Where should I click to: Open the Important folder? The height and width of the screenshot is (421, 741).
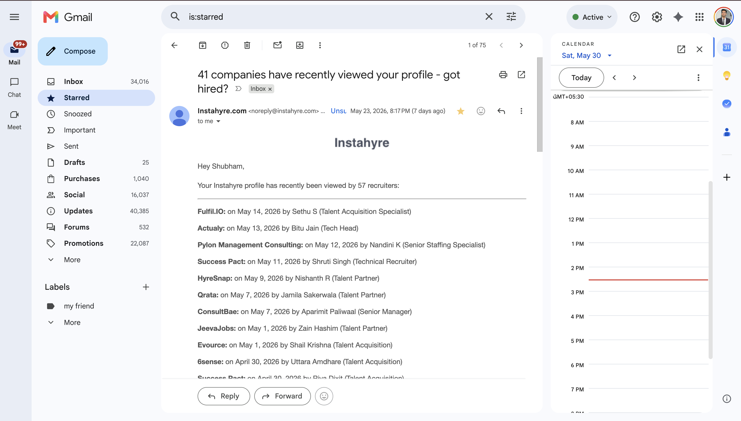click(x=96, y=130)
